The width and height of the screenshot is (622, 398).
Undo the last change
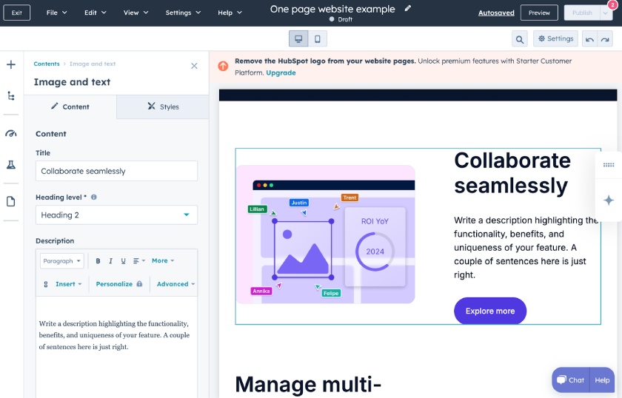589,39
